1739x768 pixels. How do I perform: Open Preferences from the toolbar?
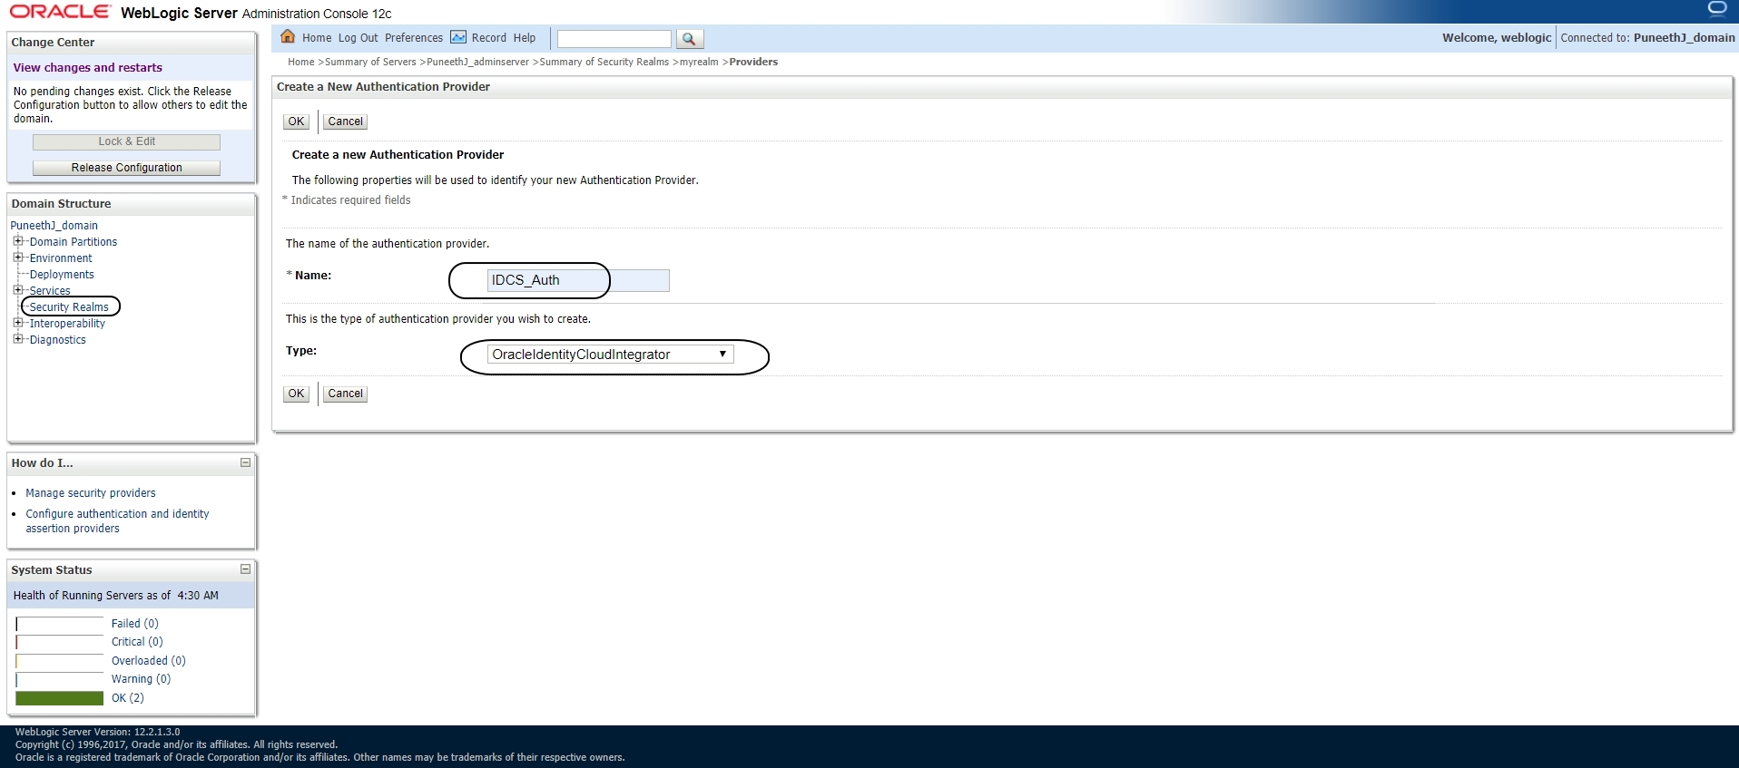[x=414, y=38]
